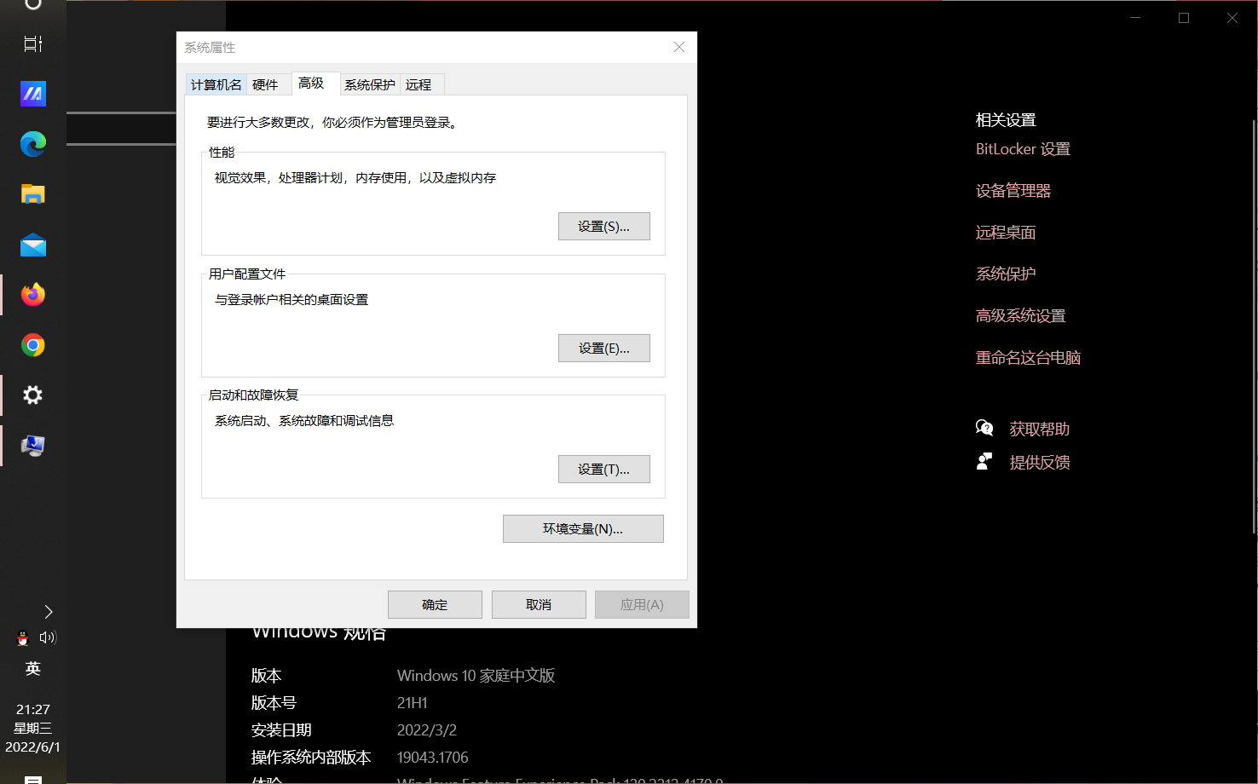This screenshot has height=784, width=1258.
Task: Open 环境变量(N)... dialog
Action: 583,529
